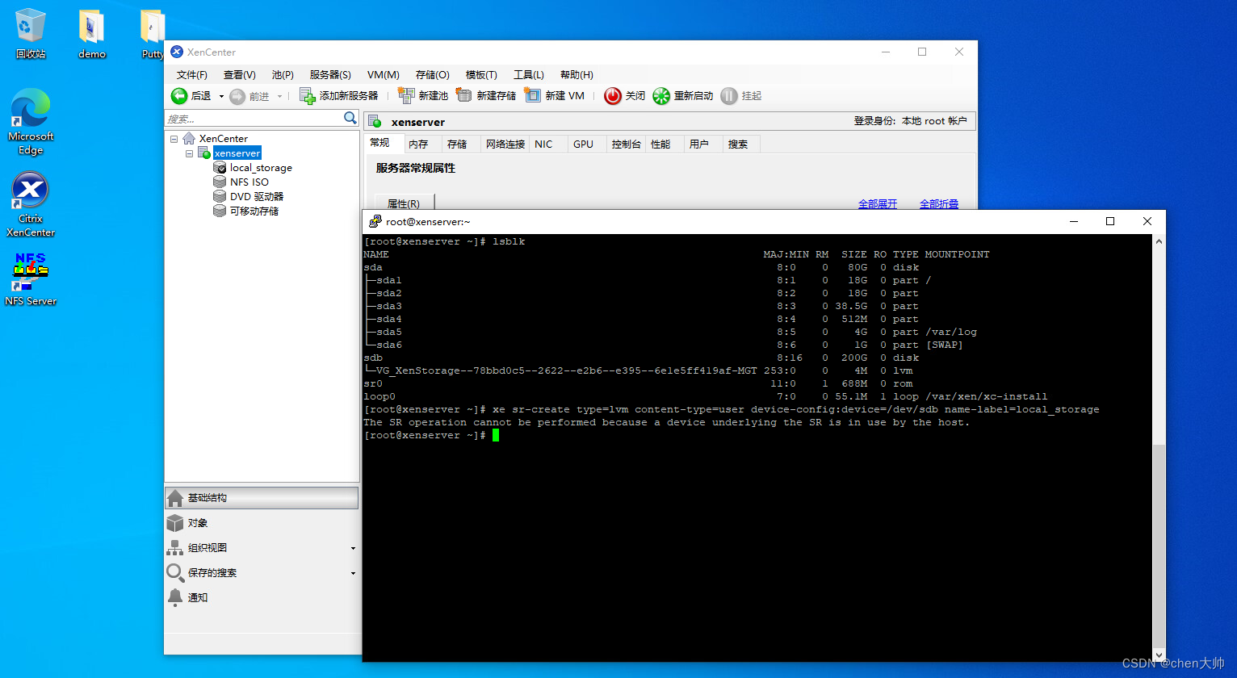Open the 组织视图 dropdown arrow

pos(353,549)
